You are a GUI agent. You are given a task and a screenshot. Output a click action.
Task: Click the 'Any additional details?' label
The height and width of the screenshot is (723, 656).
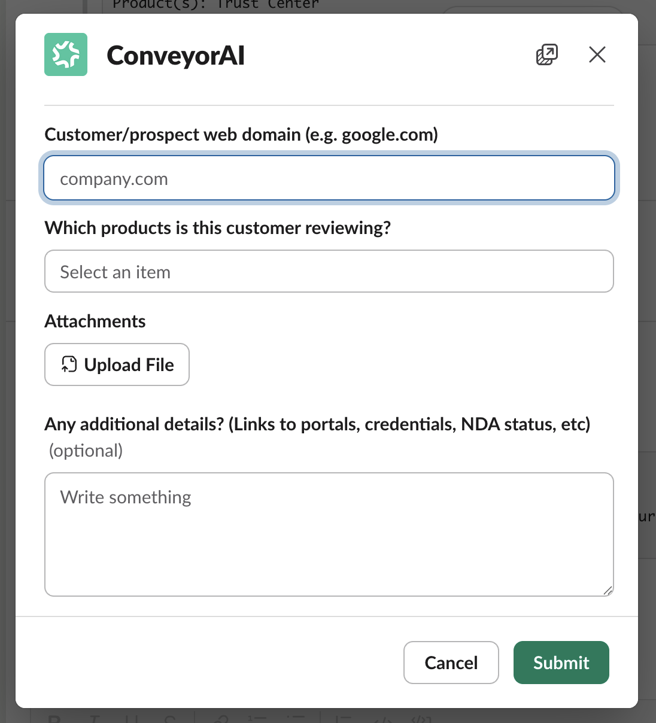coord(317,424)
